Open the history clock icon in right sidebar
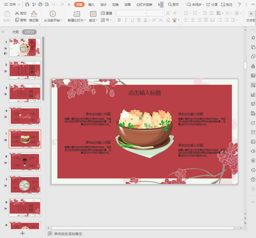256x238 pixels. [x=253, y=170]
